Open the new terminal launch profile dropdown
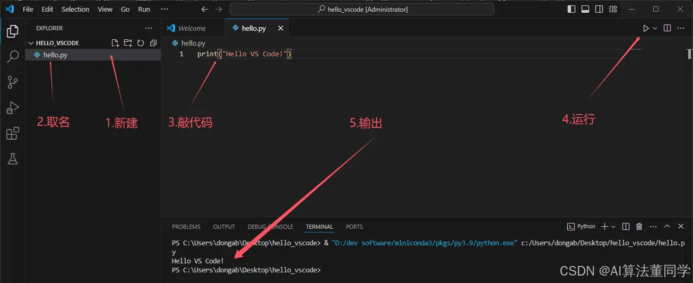This screenshot has height=283, width=693. click(613, 226)
